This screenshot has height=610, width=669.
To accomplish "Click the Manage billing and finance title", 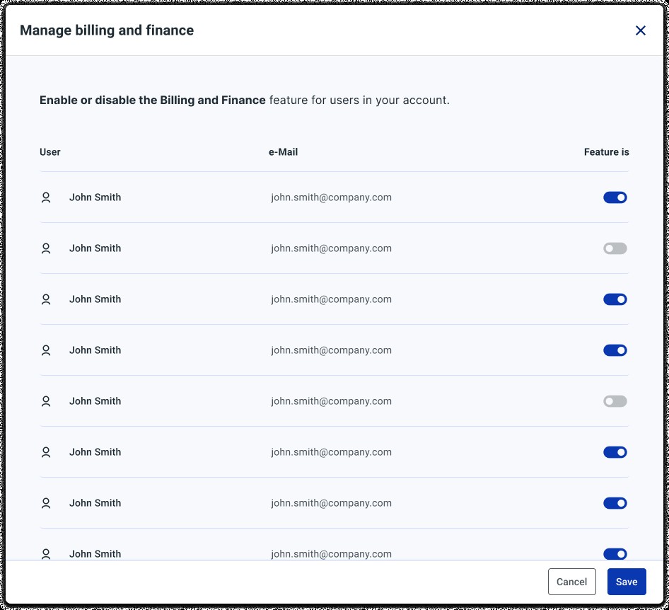I will 107,30.
